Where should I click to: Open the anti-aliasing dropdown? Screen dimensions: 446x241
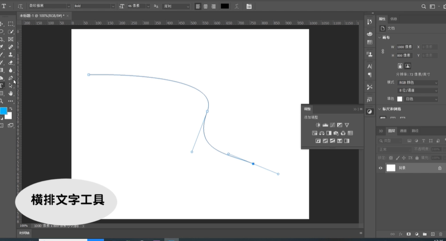(176, 6)
